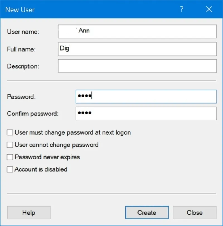
Task: Click the Create button
Action: point(147,213)
